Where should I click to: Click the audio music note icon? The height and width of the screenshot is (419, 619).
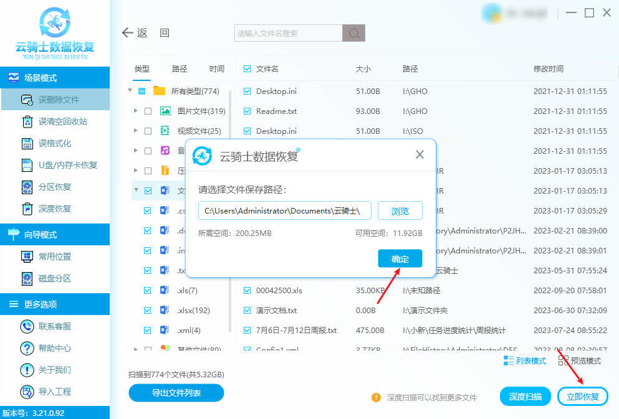(165, 151)
